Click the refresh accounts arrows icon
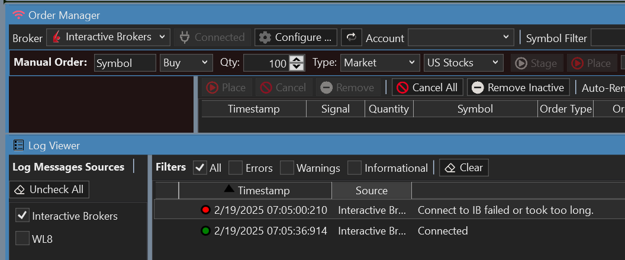 point(351,37)
